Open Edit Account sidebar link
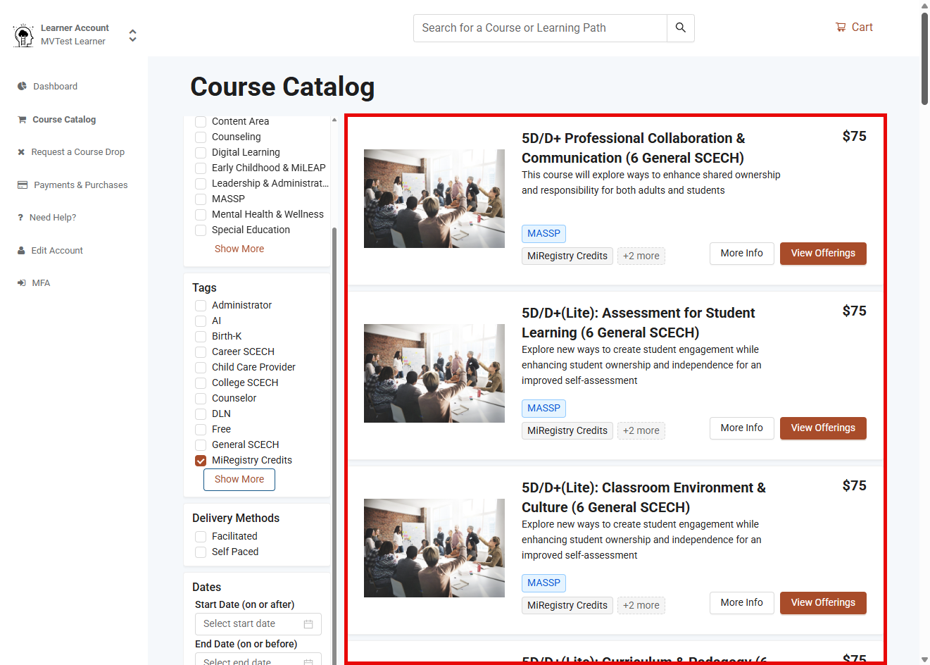 (57, 251)
